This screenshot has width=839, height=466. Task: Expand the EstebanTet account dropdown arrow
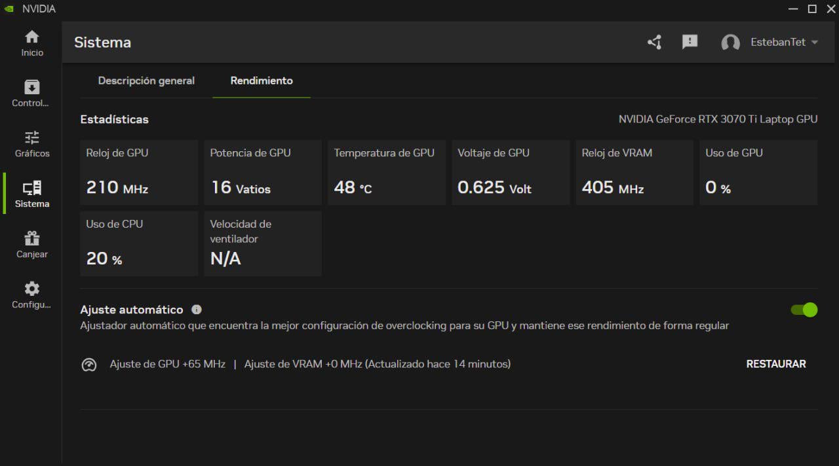(x=815, y=43)
